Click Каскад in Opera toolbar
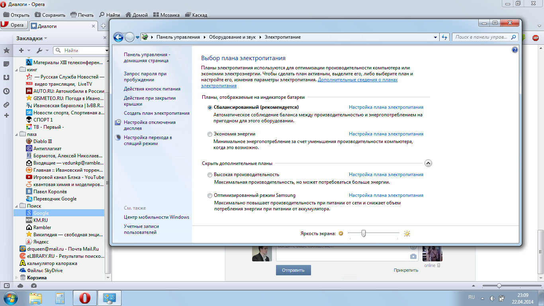Viewport: 544px width, 306px height. coord(196,15)
